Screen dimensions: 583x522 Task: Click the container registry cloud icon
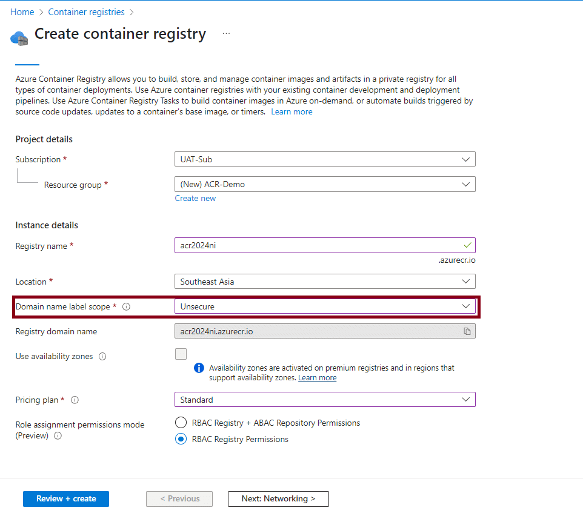click(x=19, y=38)
